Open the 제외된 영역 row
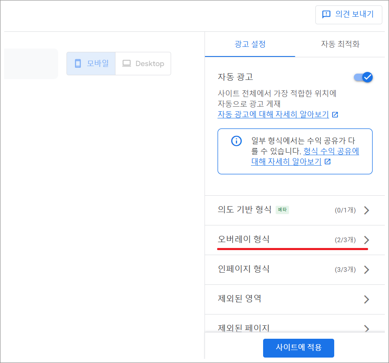Image resolution: width=389 pixels, height=363 pixels. (x=295, y=299)
